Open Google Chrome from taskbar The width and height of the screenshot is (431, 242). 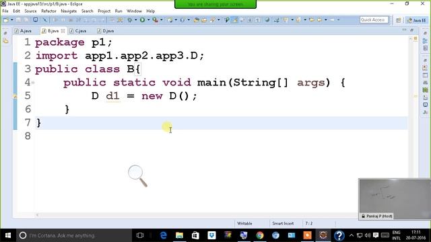259,235
